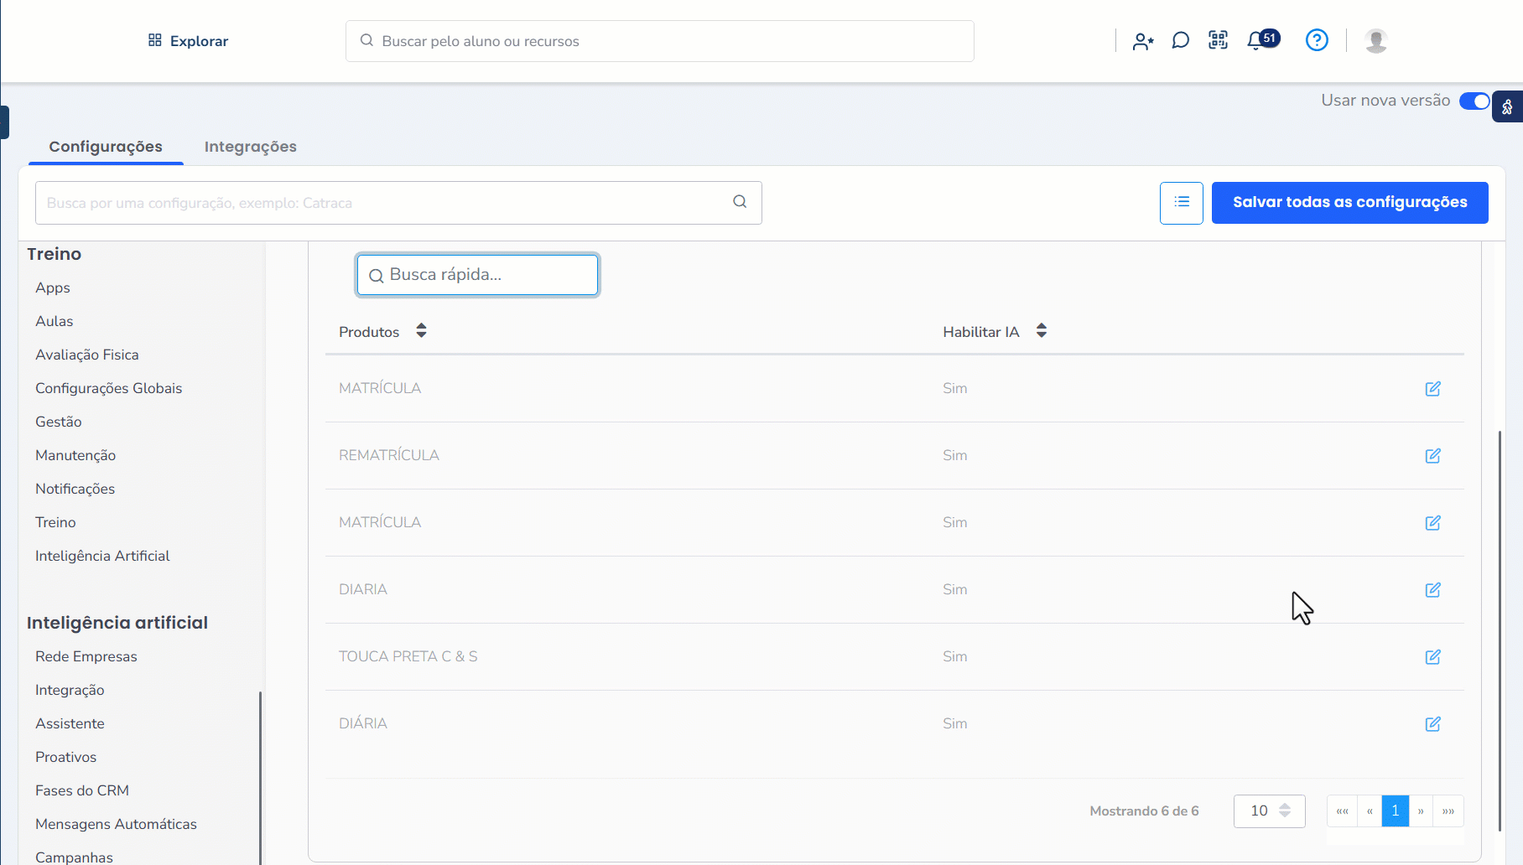The image size is (1523, 865).
Task: Click the list view icon button
Action: point(1181,203)
